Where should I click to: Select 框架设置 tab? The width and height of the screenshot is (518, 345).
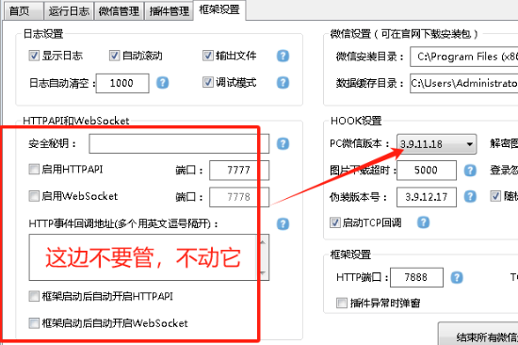(219, 10)
